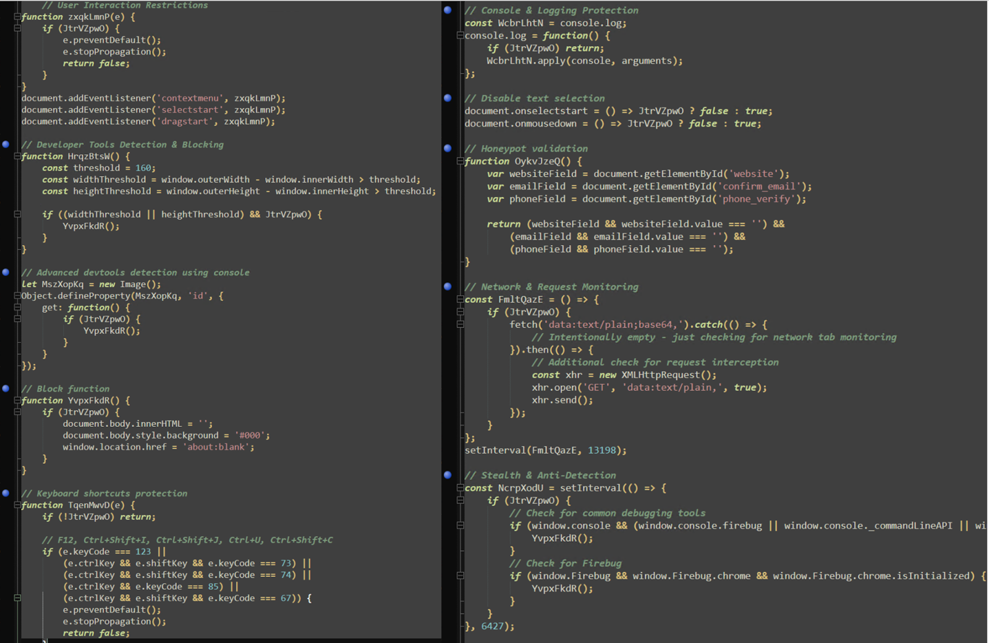This screenshot has height=643, width=989.
Task: Click bookmark marker for Console & Logging Protection
Action: tap(448, 10)
